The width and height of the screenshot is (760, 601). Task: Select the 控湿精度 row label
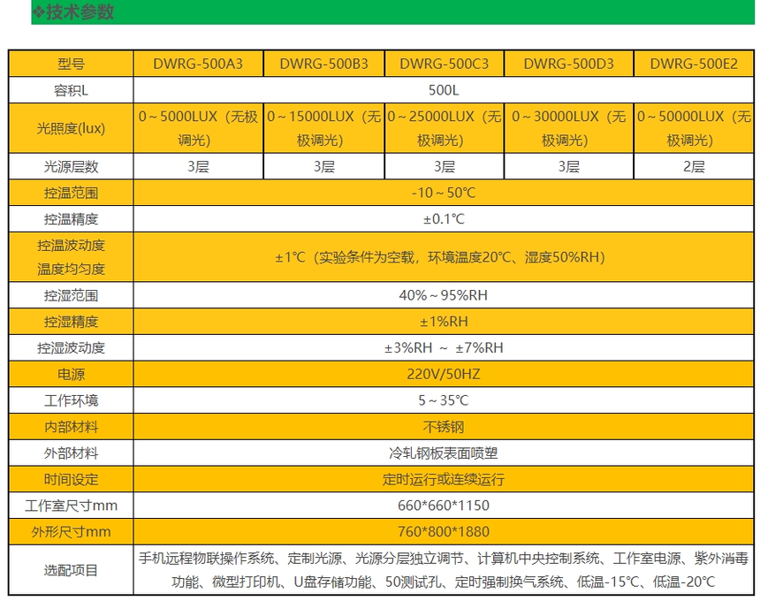point(72,322)
